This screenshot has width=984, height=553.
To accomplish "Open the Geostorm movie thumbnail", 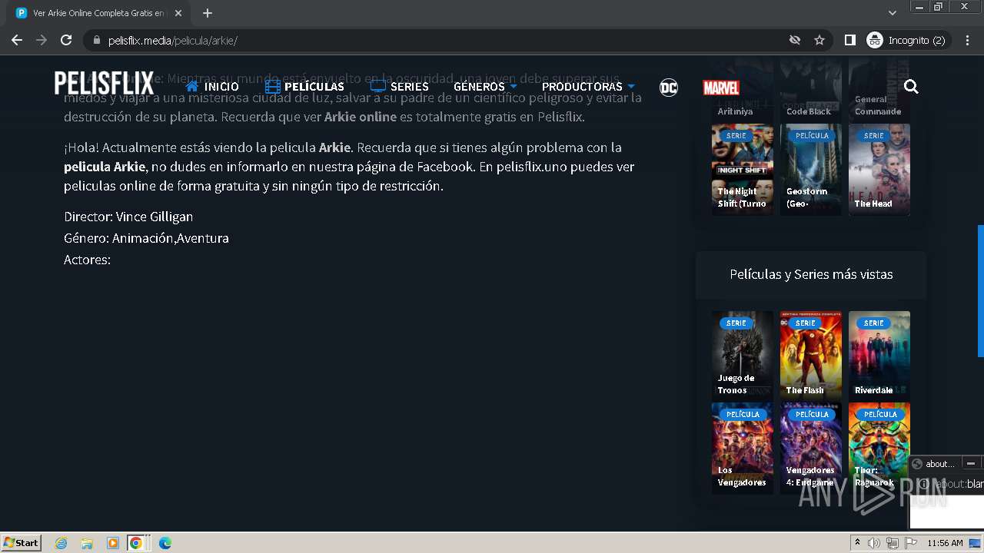I will click(810, 170).
